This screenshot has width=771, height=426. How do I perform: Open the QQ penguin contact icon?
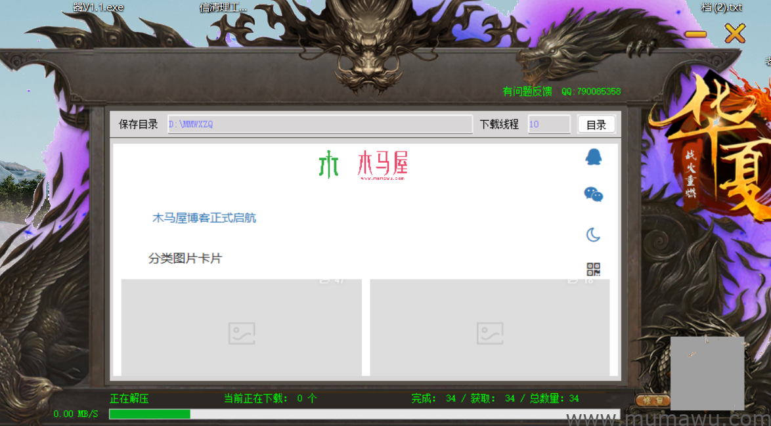[x=593, y=157]
